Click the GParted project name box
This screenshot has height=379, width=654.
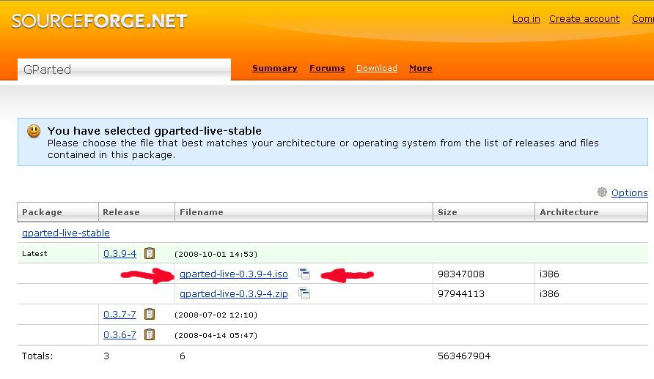[x=124, y=70]
